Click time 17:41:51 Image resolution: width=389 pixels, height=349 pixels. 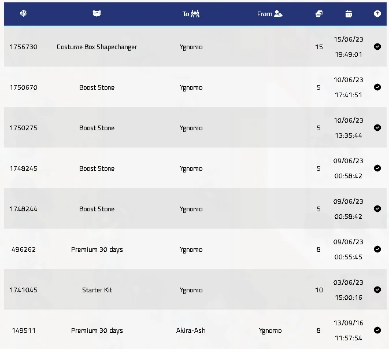coord(349,95)
